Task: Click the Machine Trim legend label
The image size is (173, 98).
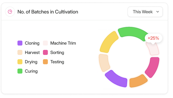Action: [63, 43]
